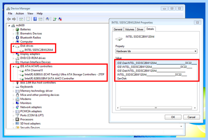Click Cancel in Properties dialog

(191, 117)
